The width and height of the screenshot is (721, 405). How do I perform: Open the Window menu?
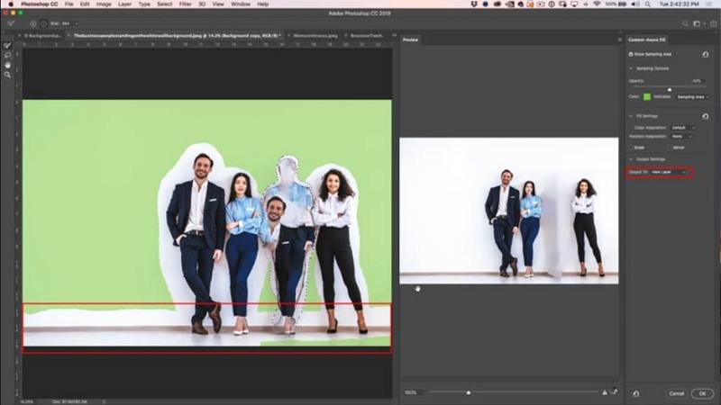(241, 4)
